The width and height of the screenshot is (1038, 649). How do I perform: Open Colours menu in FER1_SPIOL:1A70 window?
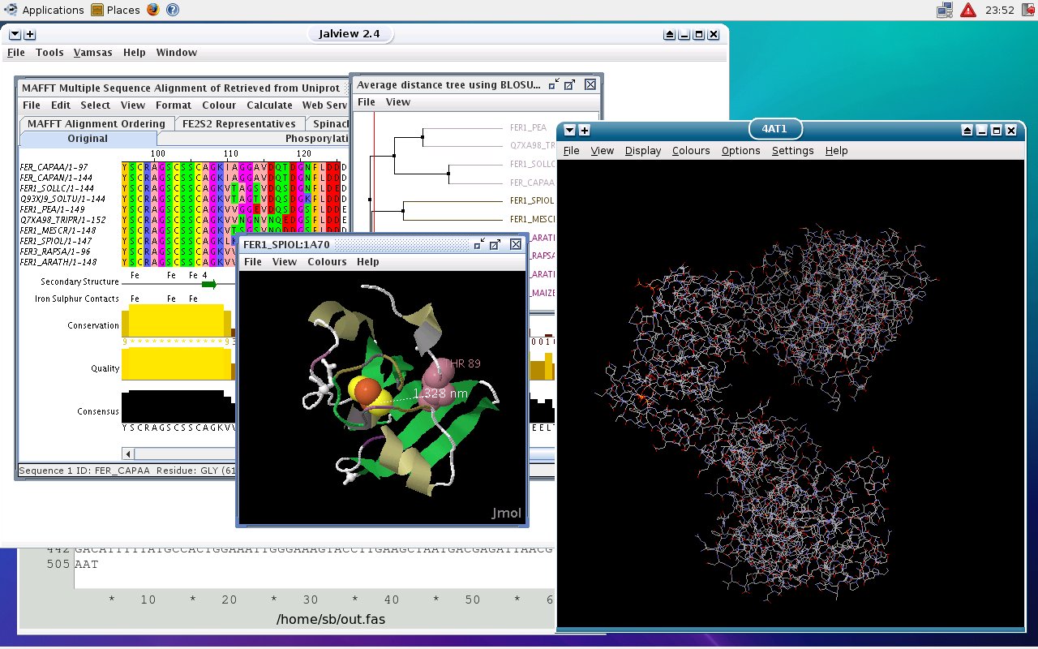point(327,261)
